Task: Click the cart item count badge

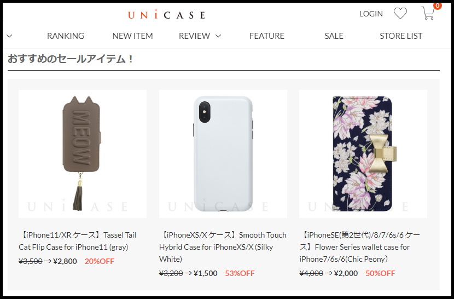Action: point(438,5)
